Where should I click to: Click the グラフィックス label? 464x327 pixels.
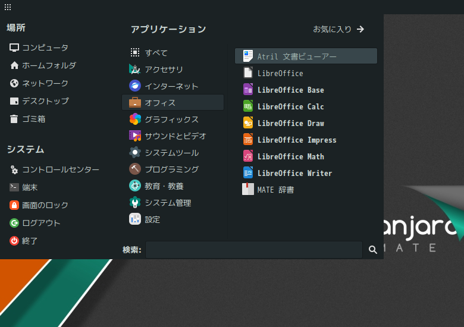[172, 120]
